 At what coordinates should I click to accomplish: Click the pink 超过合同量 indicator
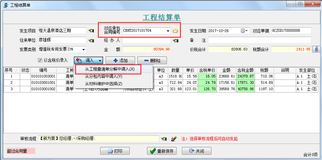pos(21,151)
